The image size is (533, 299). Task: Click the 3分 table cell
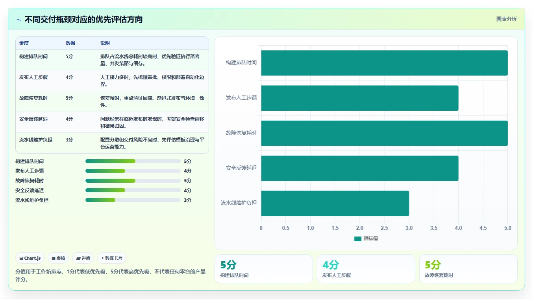69,140
